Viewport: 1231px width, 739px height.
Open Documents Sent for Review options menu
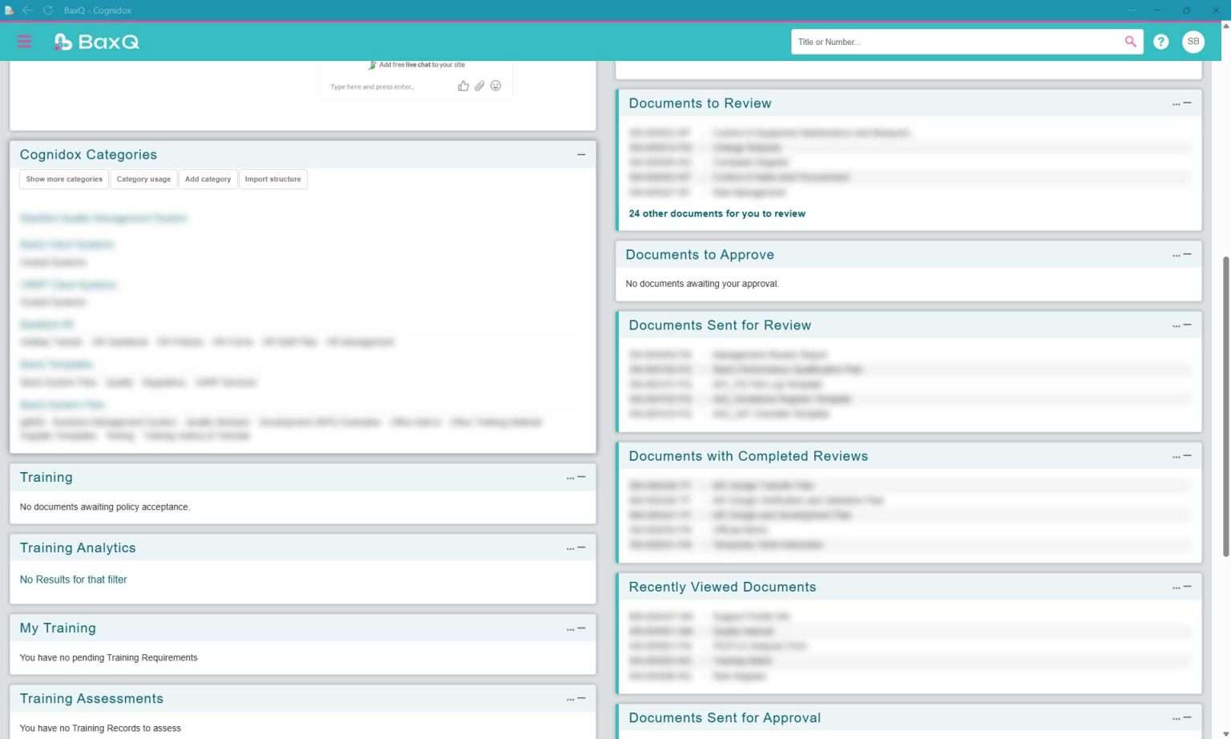[1176, 326]
